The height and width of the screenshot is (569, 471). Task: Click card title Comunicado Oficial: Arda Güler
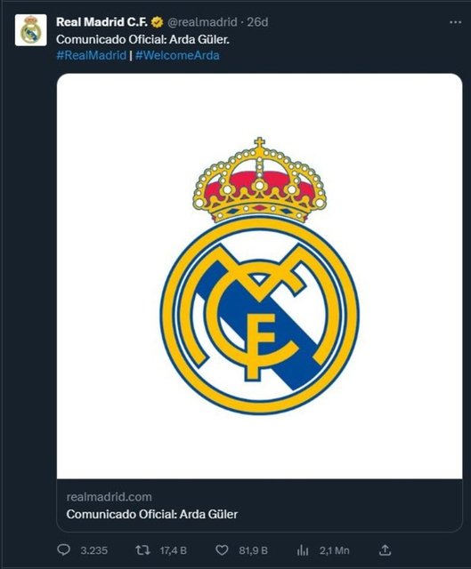click(152, 514)
